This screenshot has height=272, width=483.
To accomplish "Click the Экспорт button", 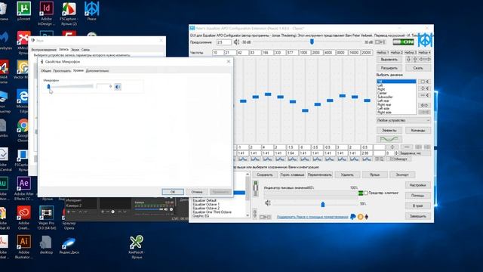I will pyautogui.click(x=402, y=175).
